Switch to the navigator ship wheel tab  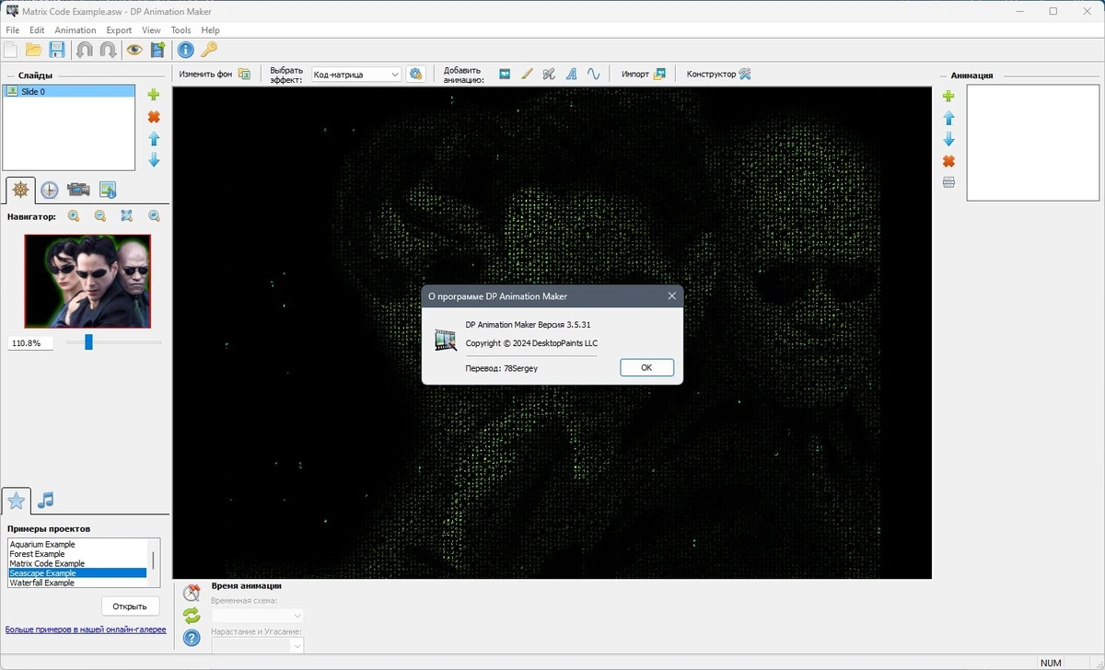click(x=20, y=191)
